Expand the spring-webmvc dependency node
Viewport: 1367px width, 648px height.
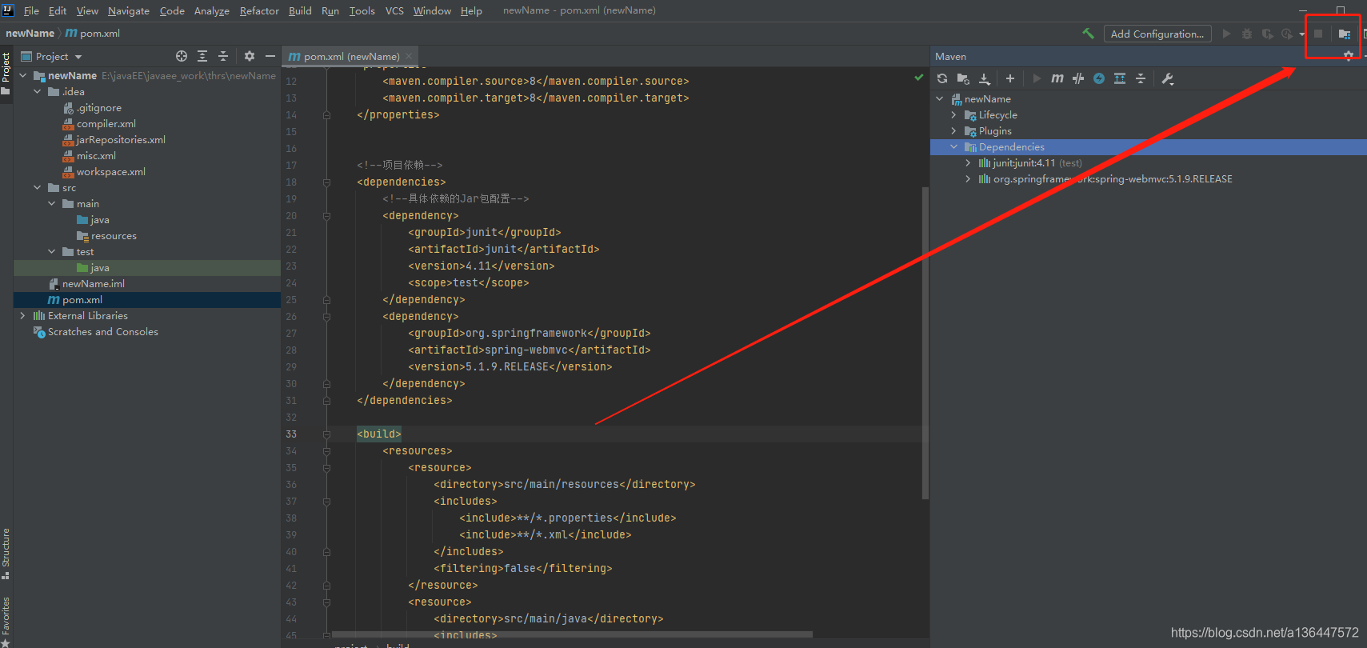pyautogui.click(x=968, y=178)
